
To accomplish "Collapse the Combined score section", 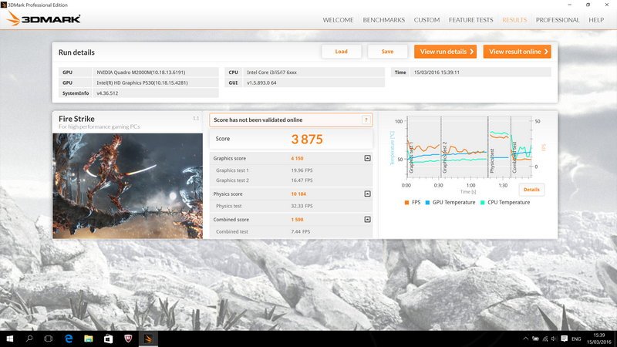I will pyautogui.click(x=367, y=220).
